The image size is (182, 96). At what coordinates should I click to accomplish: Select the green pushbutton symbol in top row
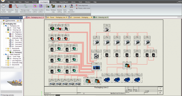coord(52,27)
